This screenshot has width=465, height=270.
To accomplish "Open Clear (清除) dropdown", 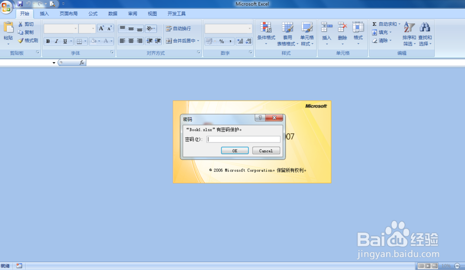I will point(382,40).
